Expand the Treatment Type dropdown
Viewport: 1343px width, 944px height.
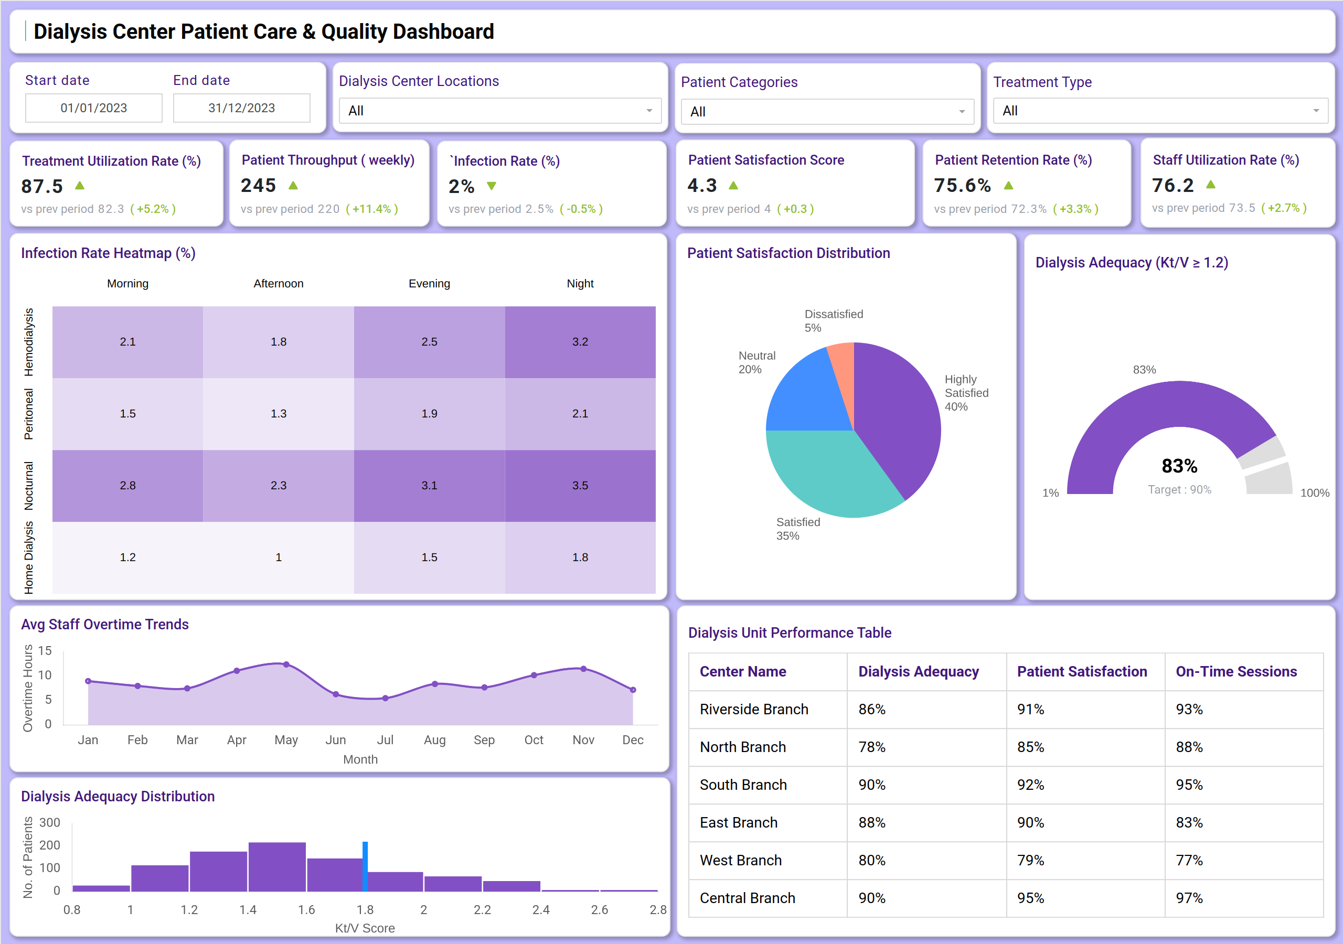[1160, 111]
